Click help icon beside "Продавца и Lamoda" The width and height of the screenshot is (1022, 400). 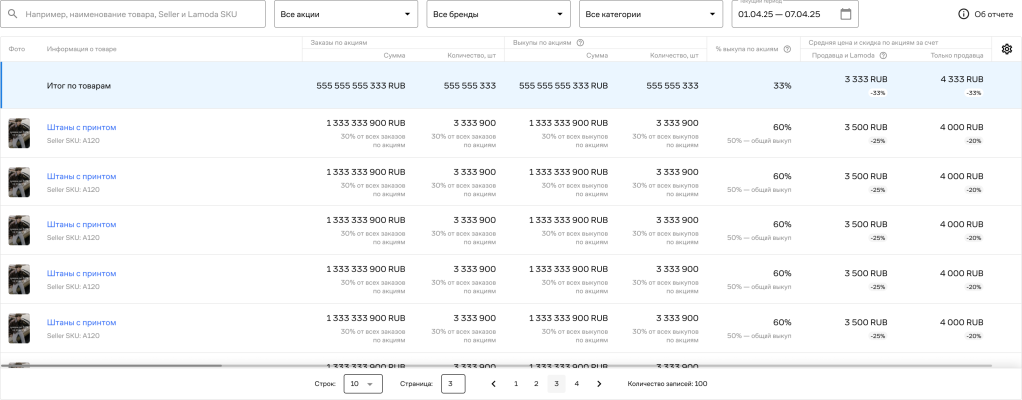pyautogui.click(x=883, y=55)
